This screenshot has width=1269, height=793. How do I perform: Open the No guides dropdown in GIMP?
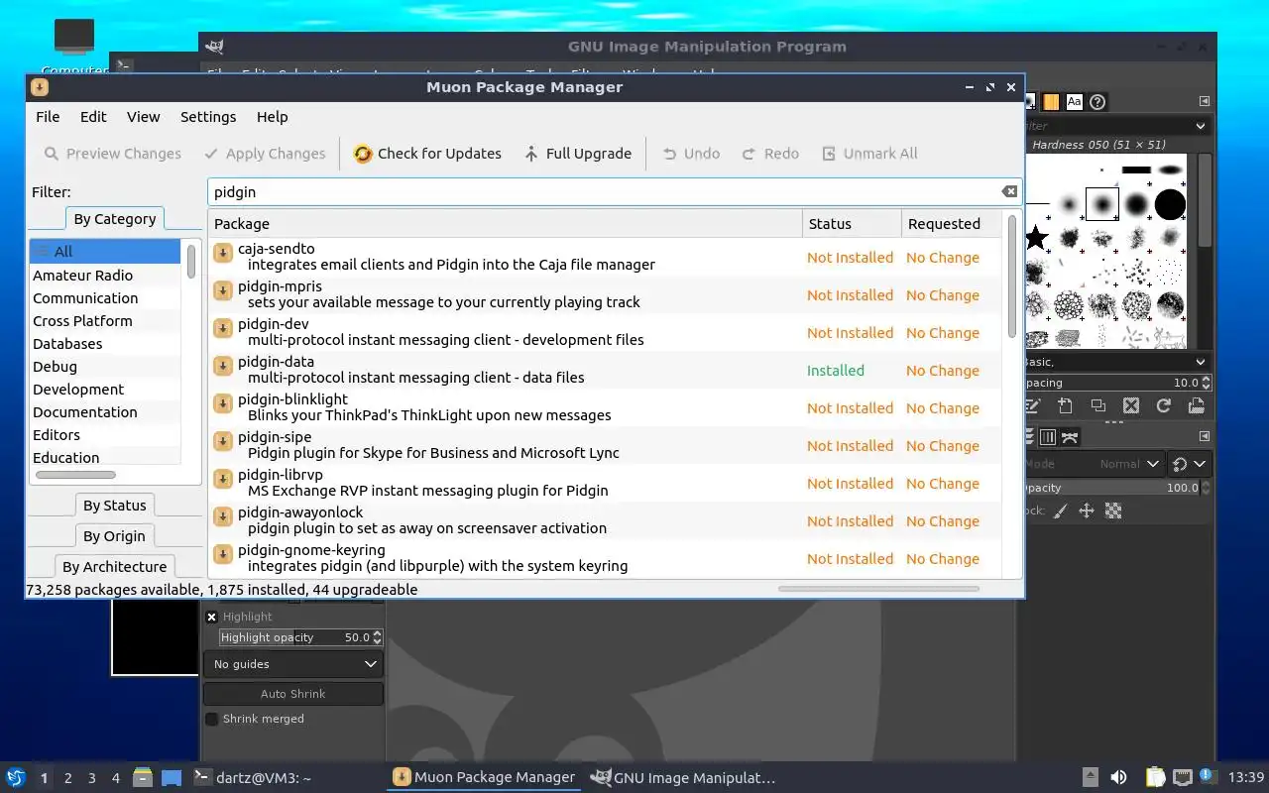(292, 664)
